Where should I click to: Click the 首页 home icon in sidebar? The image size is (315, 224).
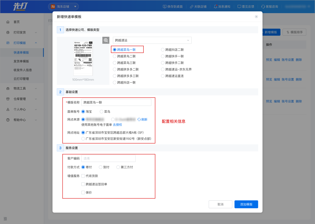point(8,22)
